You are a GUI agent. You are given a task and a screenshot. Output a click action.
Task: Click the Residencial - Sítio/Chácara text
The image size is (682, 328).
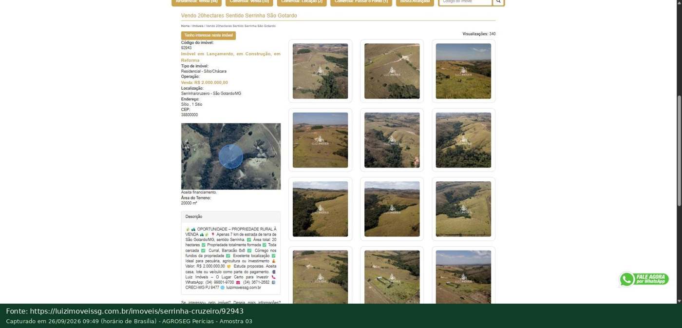(204, 71)
